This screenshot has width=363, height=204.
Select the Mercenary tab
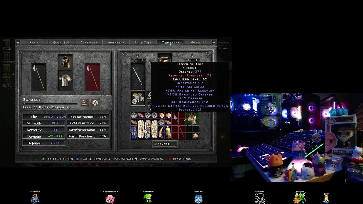click(170, 42)
